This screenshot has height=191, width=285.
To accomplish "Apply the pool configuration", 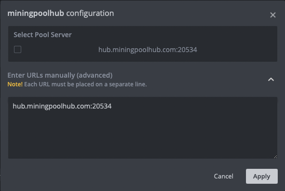I will (x=262, y=176).
